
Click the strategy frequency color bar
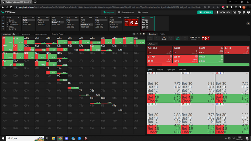[x=198, y=65]
